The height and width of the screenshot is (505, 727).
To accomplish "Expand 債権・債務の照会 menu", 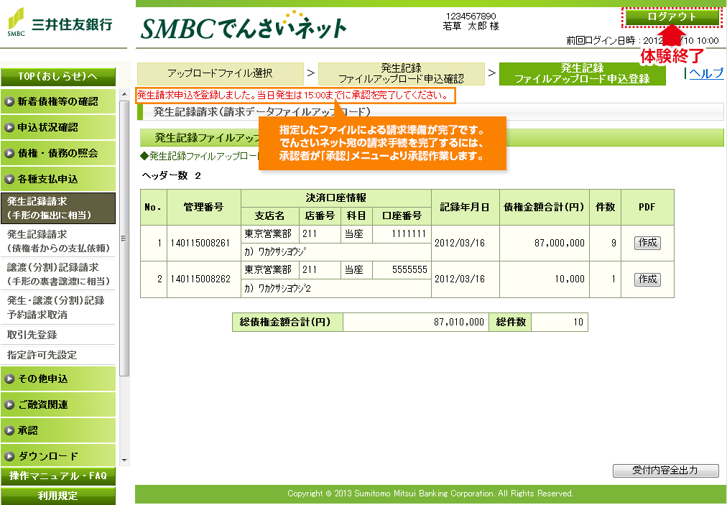I will tap(58, 153).
